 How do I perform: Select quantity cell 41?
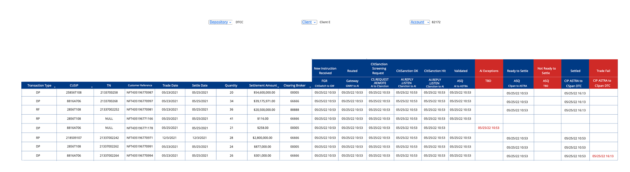tap(231, 119)
